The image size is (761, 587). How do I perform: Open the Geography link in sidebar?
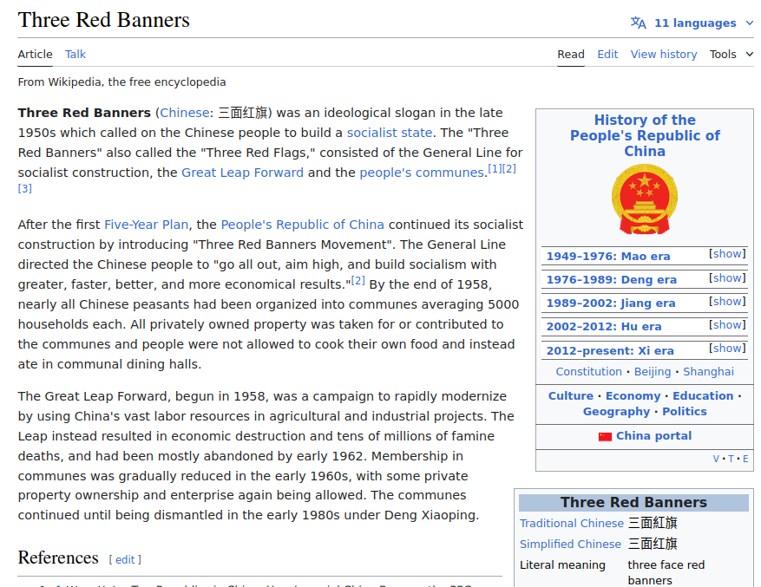616,411
